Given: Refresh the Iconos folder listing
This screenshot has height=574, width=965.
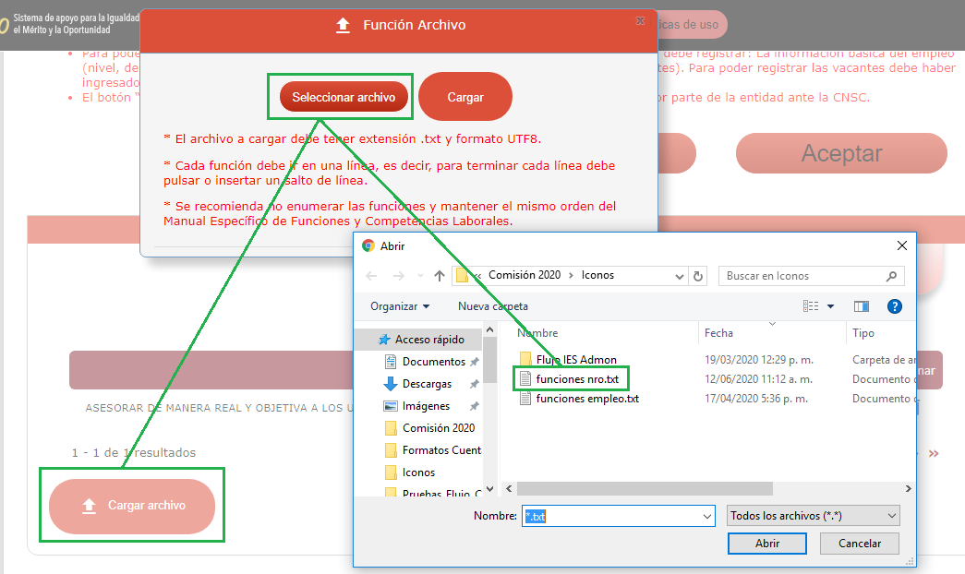Looking at the screenshot, I should coord(699,276).
